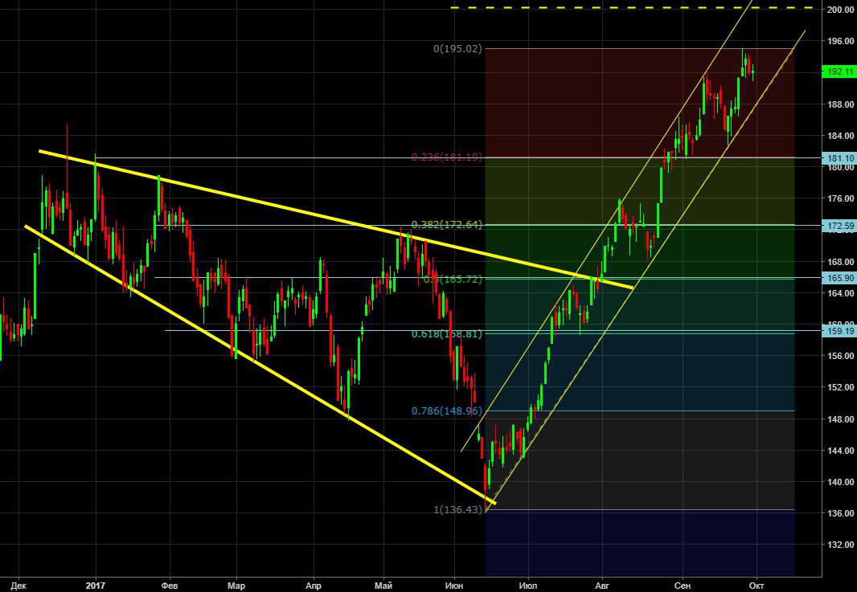This screenshot has width=857, height=592.
Task: Click the Окт month label on time axis
Action: pyautogui.click(x=757, y=586)
